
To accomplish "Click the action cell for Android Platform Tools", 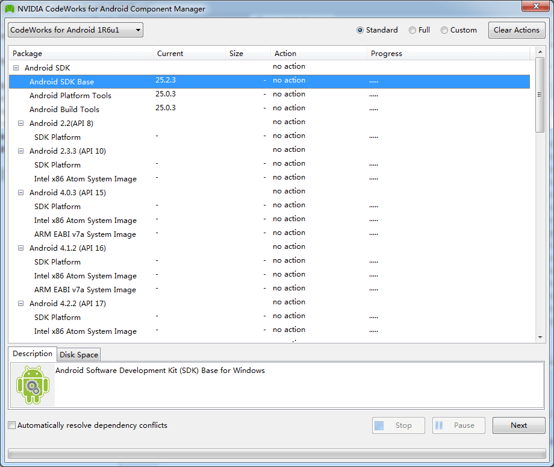I will pyautogui.click(x=289, y=94).
